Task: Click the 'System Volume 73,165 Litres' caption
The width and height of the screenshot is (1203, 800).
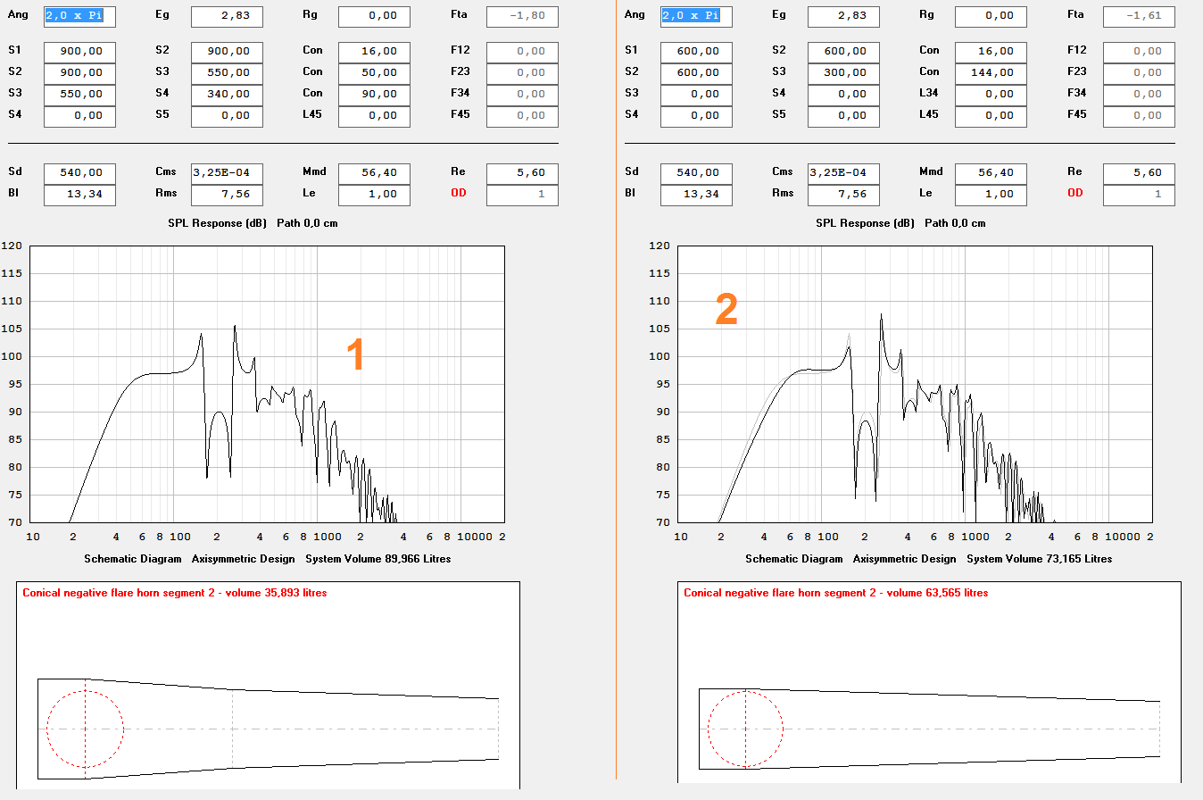Action: point(1040,559)
